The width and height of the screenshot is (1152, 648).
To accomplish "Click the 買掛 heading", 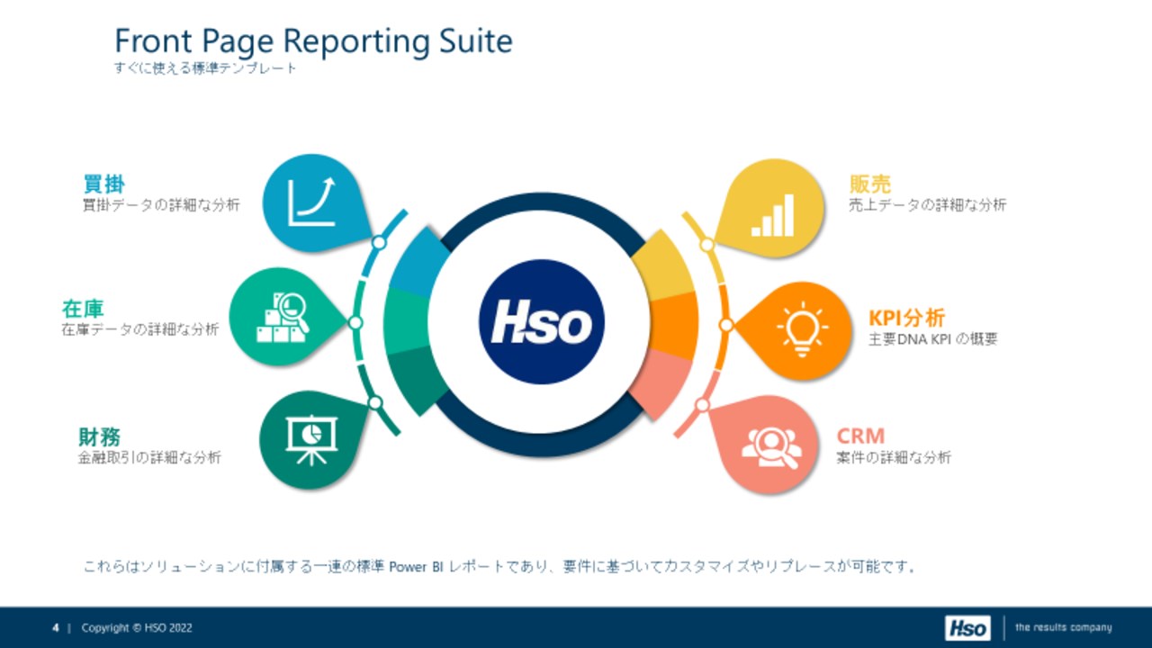I will point(103,184).
